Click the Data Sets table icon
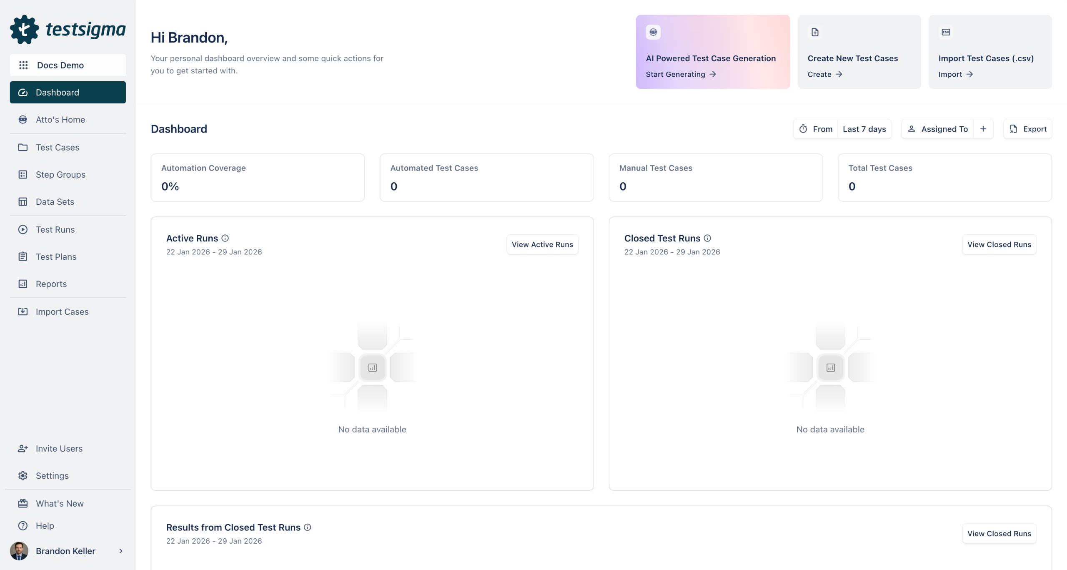This screenshot has height=570, width=1067. coord(23,202)
